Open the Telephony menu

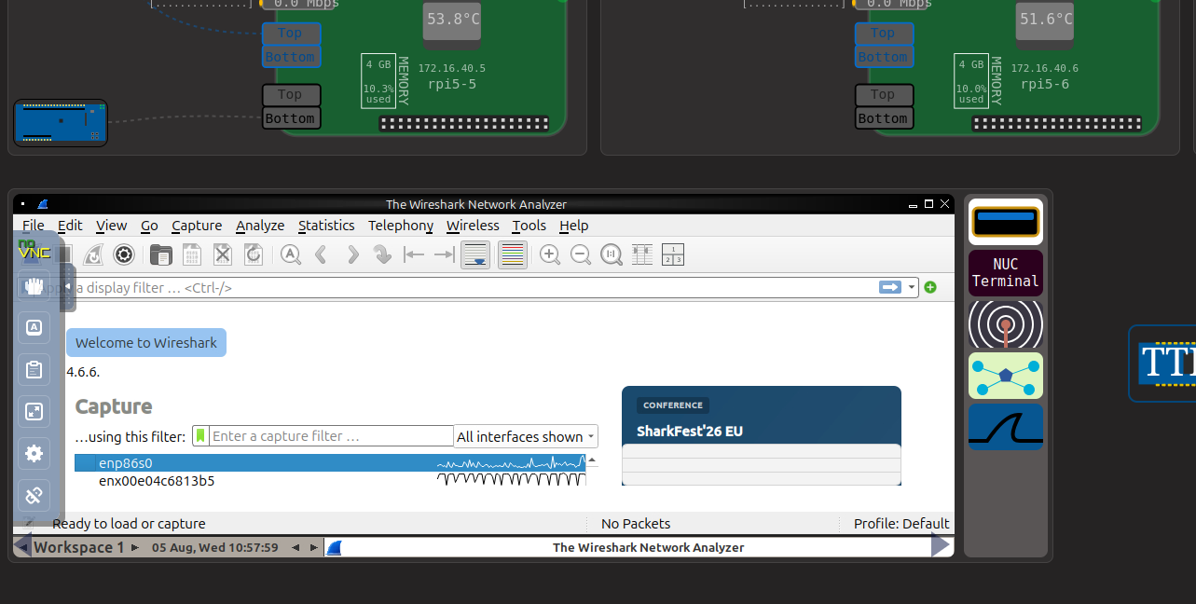pyautogui.click(x=401, y=226)
